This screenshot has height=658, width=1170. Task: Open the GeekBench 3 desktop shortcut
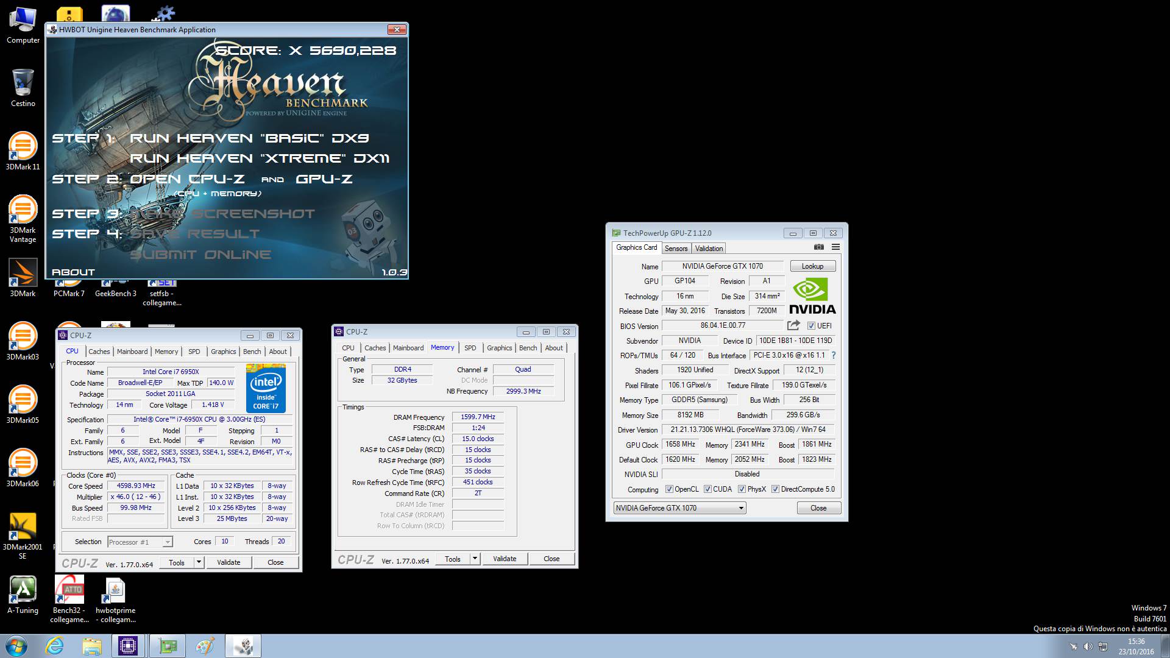[116, 288]
